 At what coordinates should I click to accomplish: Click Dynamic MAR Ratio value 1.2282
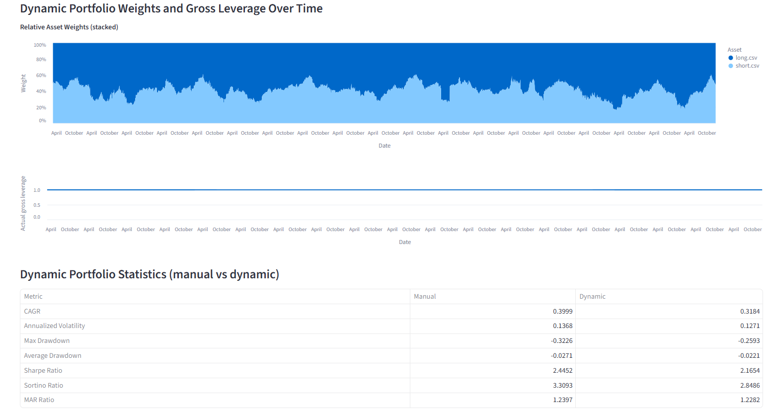coord(750,400)
